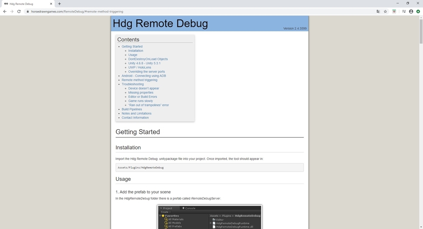
Task: Click the Version 2.4.3599 text
Action: tap(295, 28)
